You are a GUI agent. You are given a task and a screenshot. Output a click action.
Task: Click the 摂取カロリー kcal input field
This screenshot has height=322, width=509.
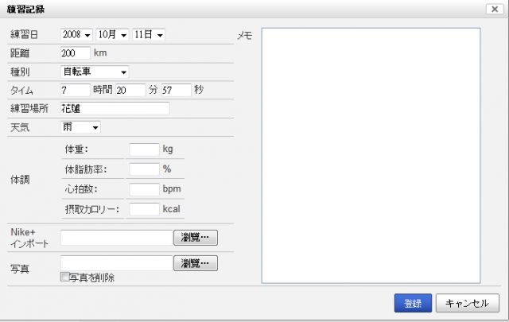pos(144,209)
